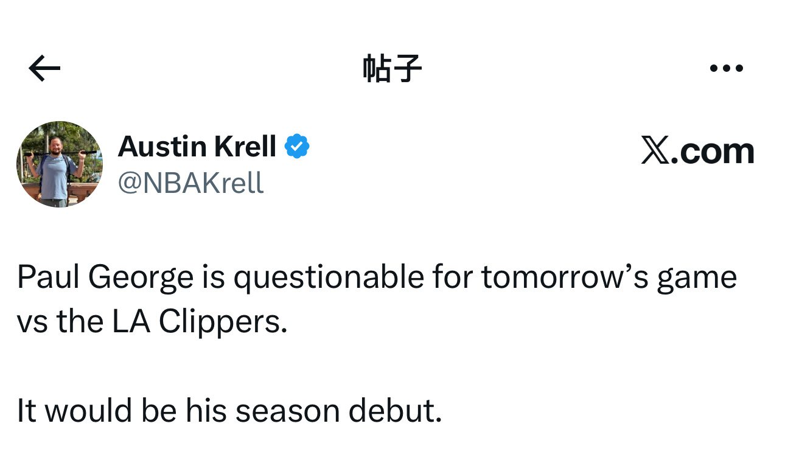Select the 帖子 header tab

392,68
